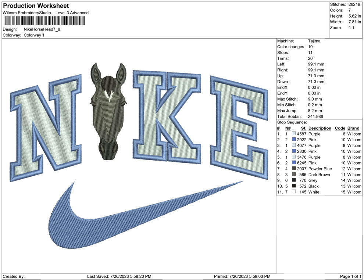Click the stitch count '28219'
The image size is (364, 280).
pyautogui.click(x=354, y=4)
